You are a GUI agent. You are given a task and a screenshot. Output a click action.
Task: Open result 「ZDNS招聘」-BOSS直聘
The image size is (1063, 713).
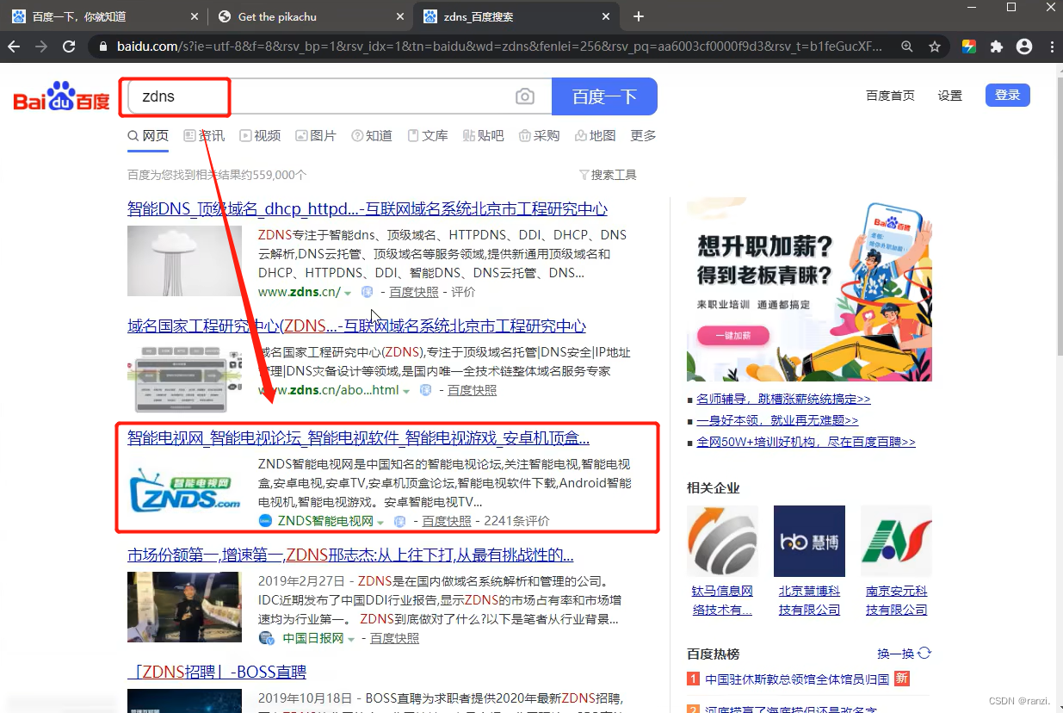[217, 672]
